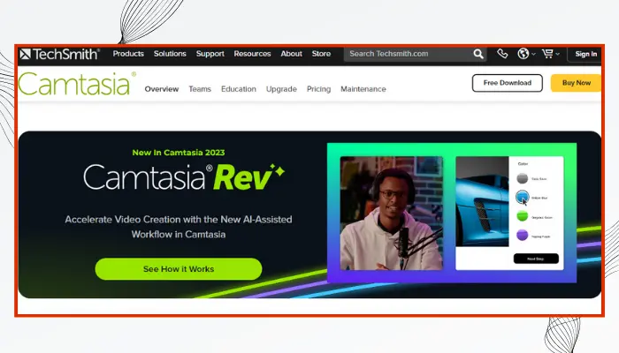Select the green color swatch
Screen dimensions: 619x353
tap(523, 216)
